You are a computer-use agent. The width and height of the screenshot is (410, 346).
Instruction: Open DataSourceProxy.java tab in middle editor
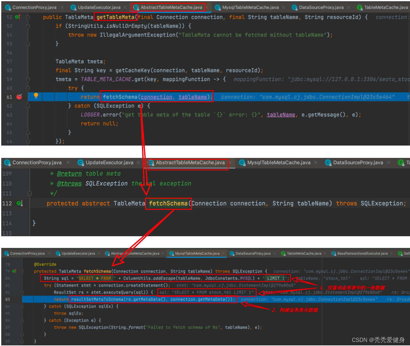click(x=358, y=163)
